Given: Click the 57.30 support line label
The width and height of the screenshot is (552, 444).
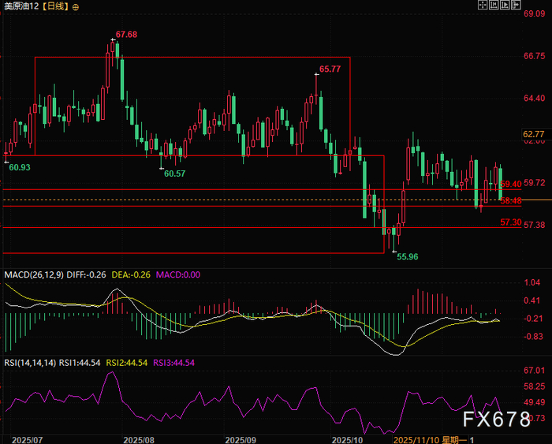Looking at the screenshot, I should pos(511,222).
